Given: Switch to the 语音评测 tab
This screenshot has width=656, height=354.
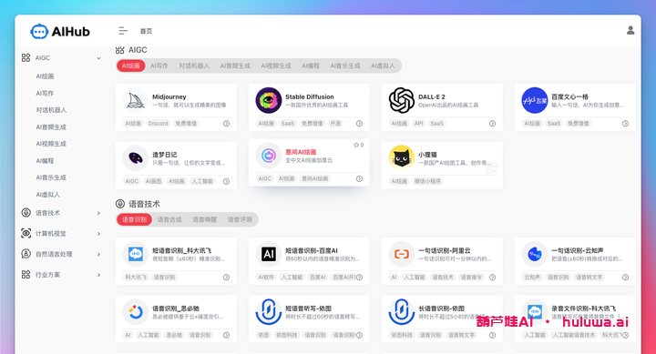Looking at the screenshot, I should pos(240,219).
